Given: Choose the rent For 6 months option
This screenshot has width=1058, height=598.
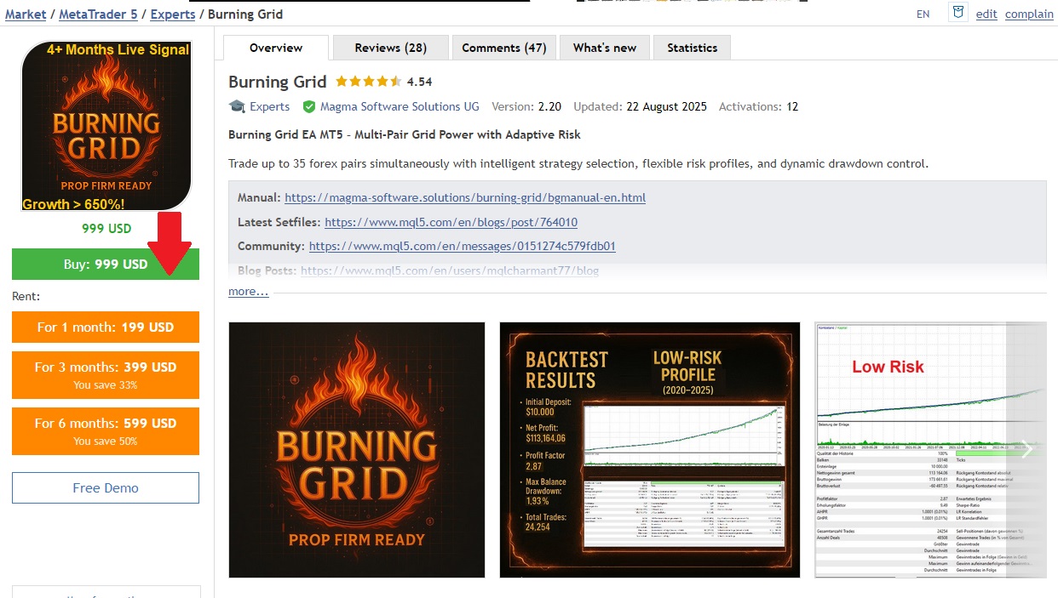Looking at the screenshot, I should tap(106, 430).
